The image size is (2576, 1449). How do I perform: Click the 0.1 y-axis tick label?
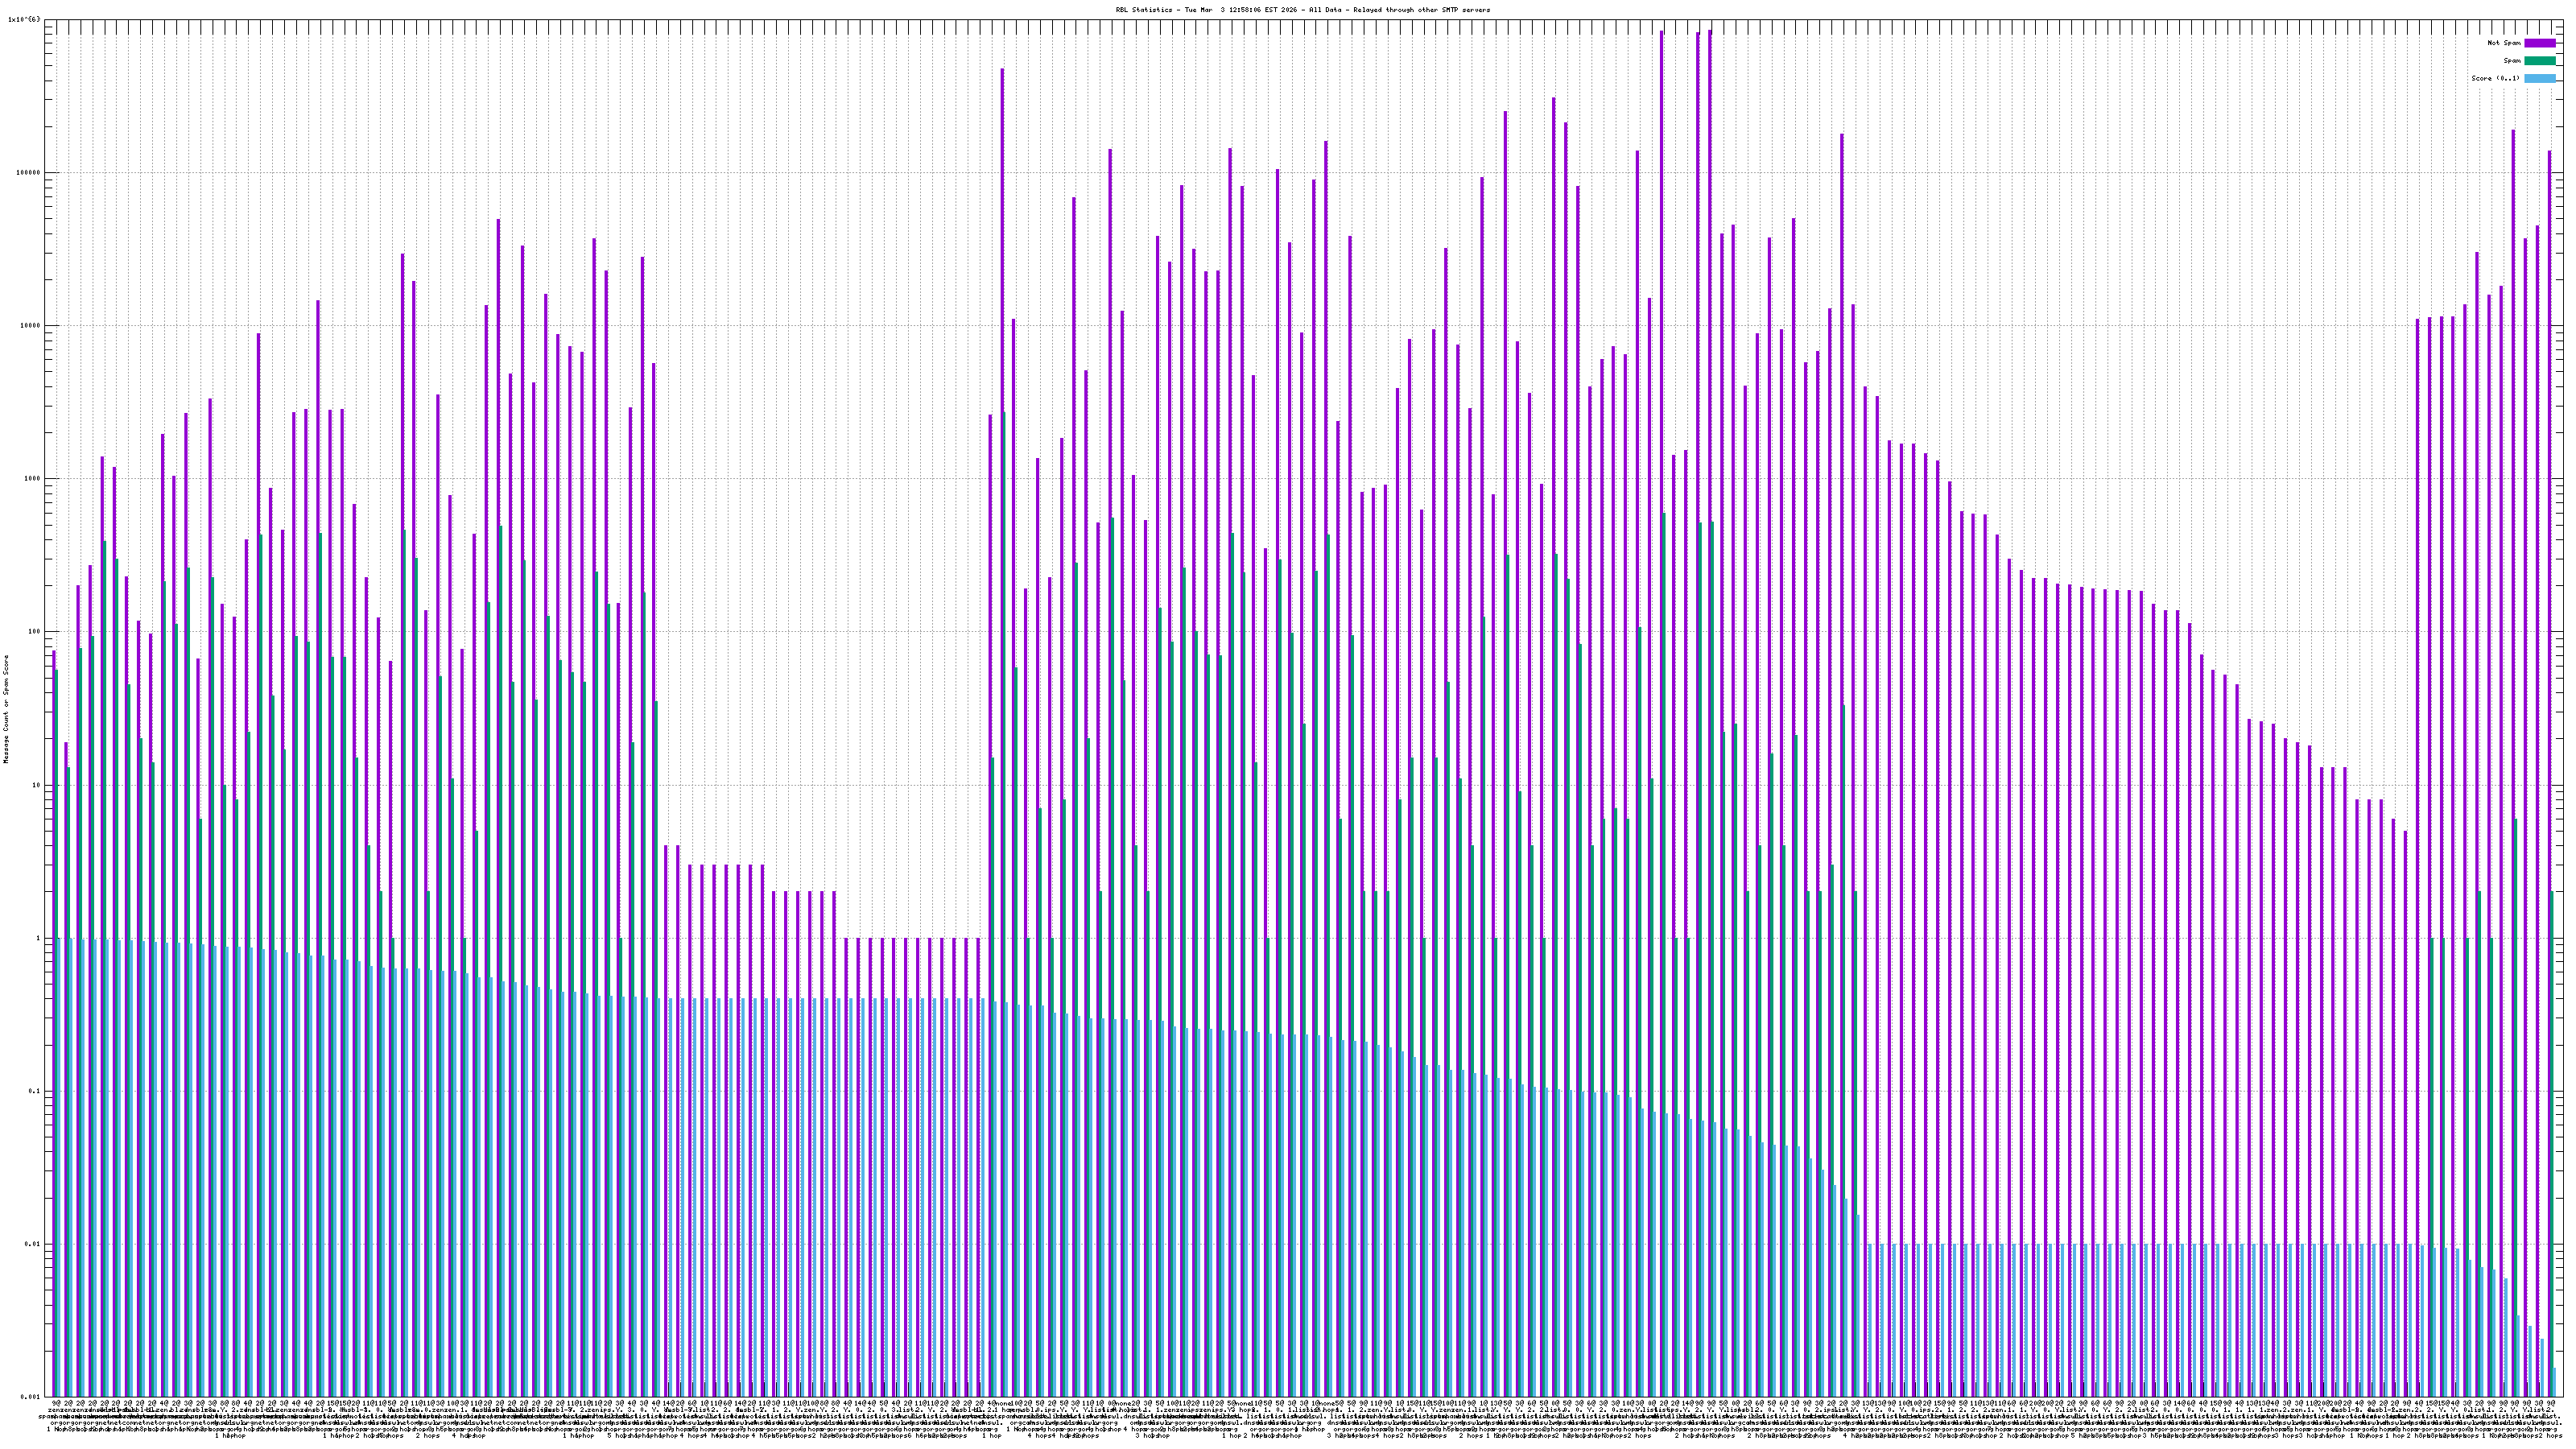34,1091
